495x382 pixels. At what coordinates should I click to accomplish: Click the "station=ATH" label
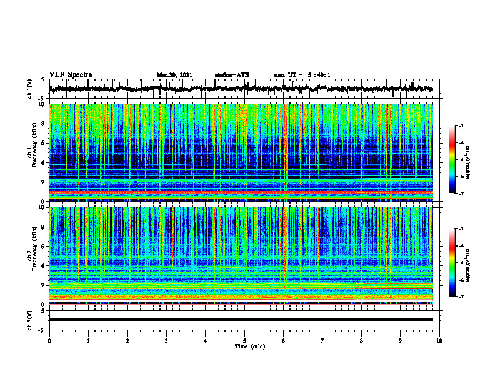click(x=232, y=75)
